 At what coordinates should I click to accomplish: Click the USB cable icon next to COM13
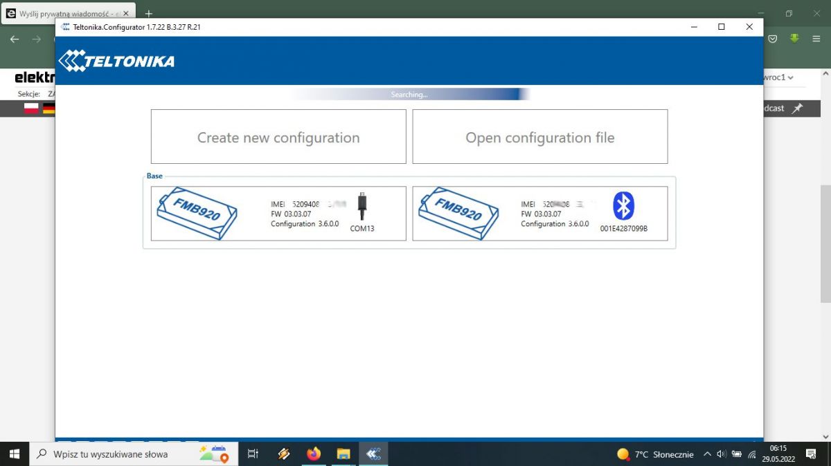361,205
